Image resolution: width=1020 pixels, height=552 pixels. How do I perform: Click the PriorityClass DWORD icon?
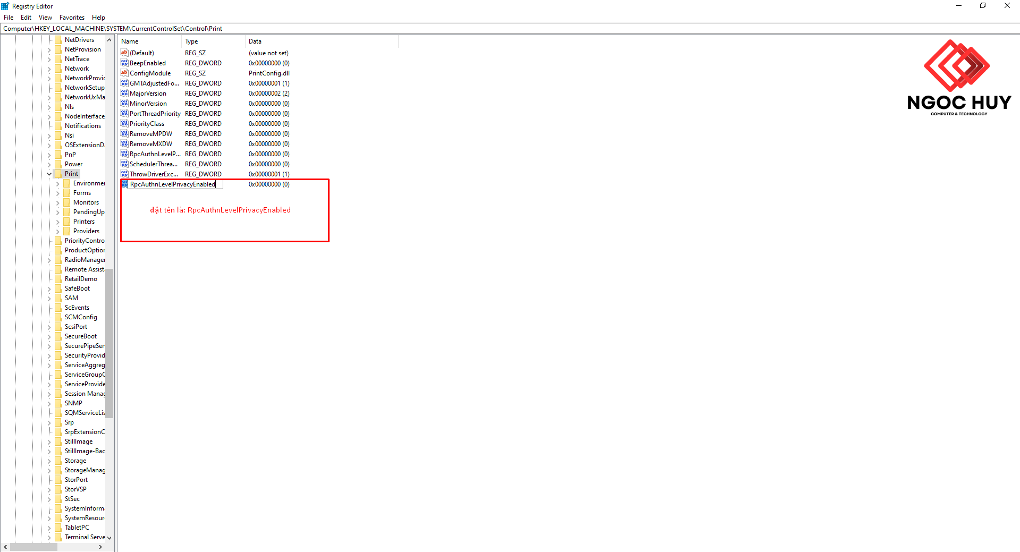pos(124,124)
